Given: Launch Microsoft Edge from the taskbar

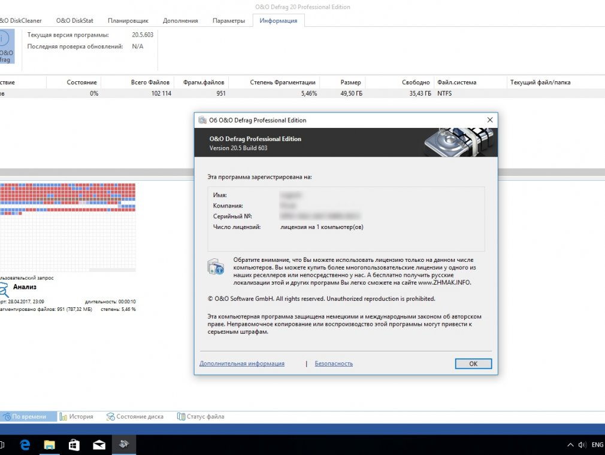Looking at the screenshot, I should click(x=25, y=445).
